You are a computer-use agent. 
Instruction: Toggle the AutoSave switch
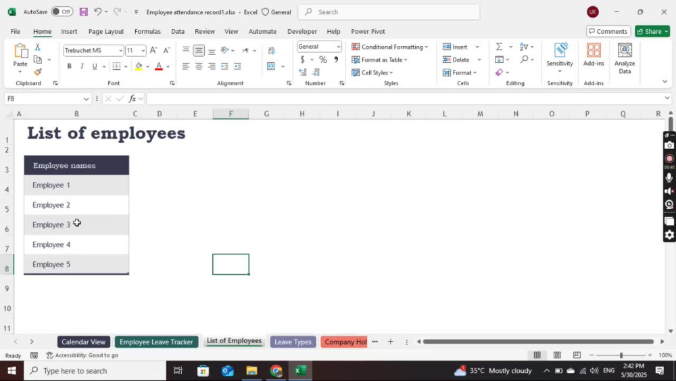(62, 12)
